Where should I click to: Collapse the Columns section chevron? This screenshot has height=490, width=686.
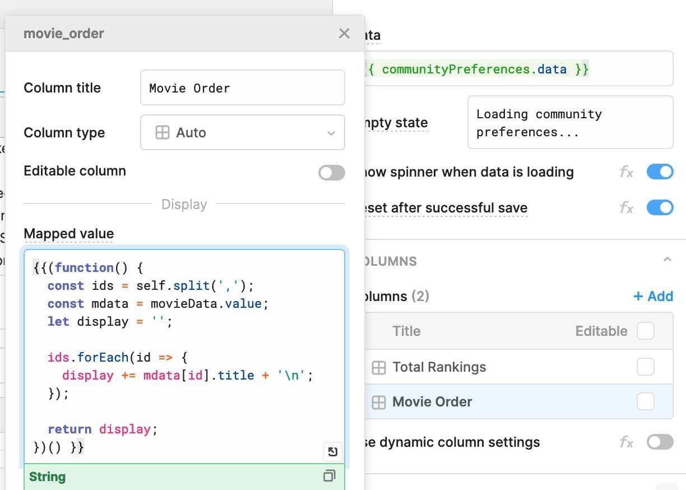click(666, 260)
